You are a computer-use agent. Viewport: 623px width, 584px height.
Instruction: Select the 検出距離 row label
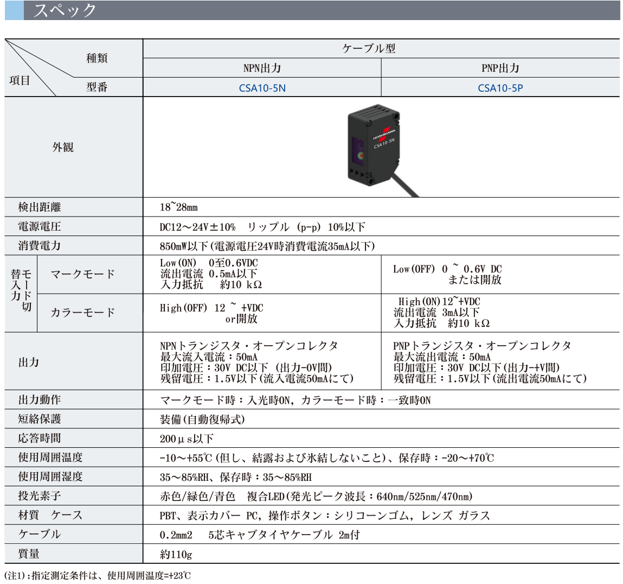[40, 207]
